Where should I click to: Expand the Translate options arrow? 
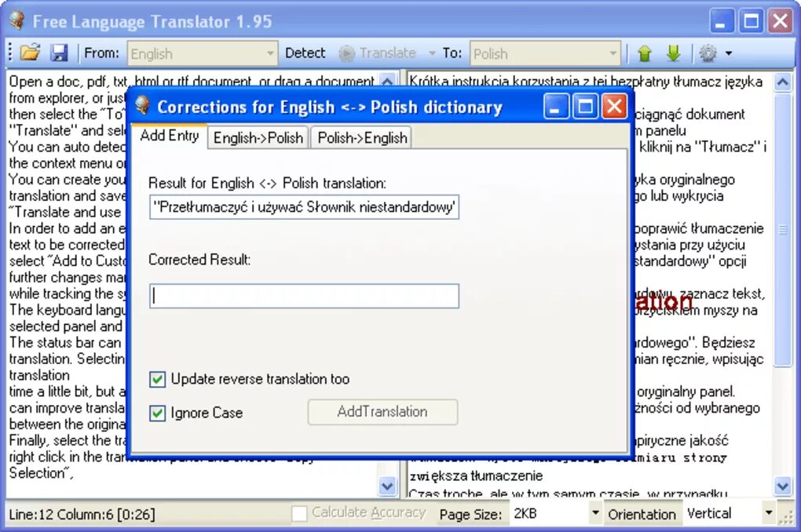432,53
